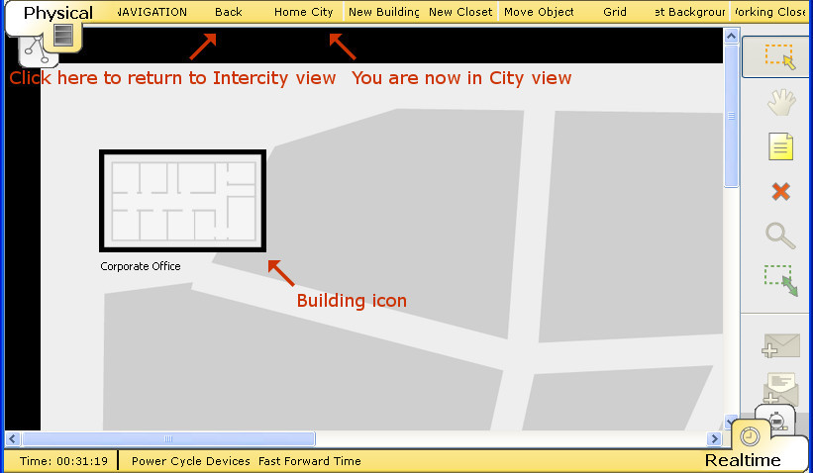This screenshot has height=473, width=813.
Task: Click the Add Simple PDU envelope icon
Action: tap(781, 346)
